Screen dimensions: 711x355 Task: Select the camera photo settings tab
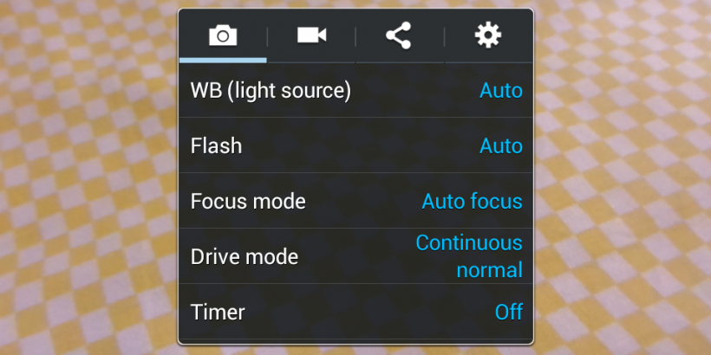(x=223, y=35)
